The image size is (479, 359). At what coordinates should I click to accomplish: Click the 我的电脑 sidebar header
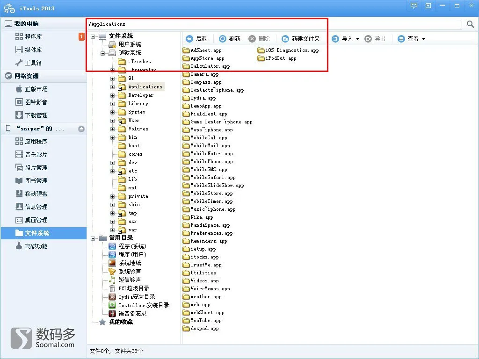pyautogui.click(x=44, y=23)
